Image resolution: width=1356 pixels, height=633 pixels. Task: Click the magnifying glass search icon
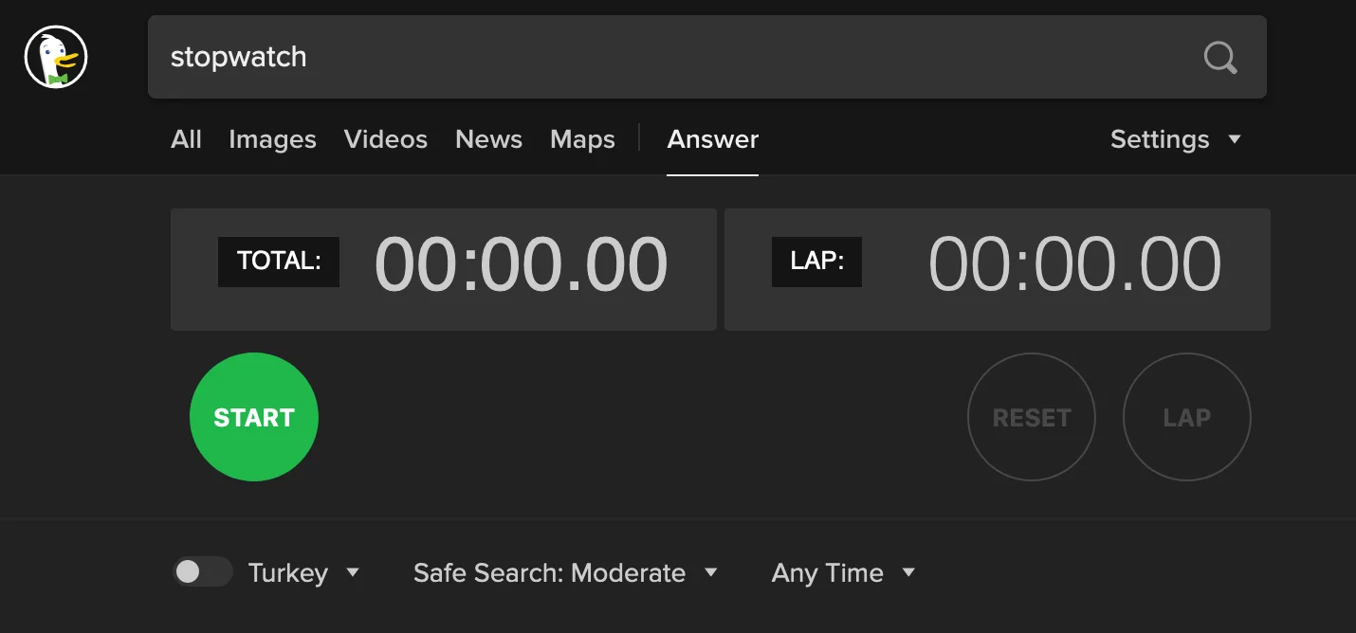tap(1219, 58)
